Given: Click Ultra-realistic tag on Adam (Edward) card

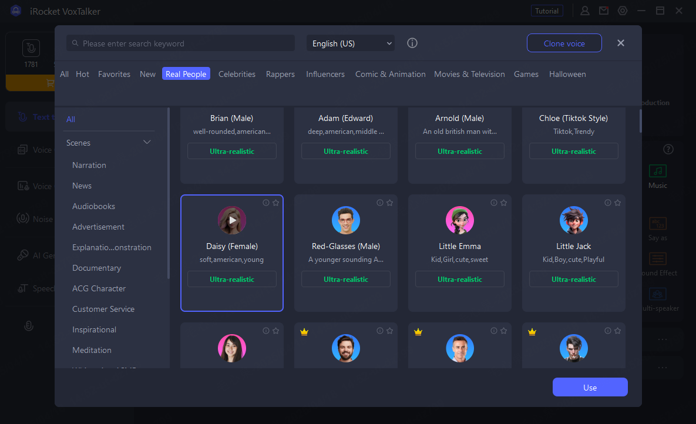Looking at the screenshot, I should click(x=346, y=151).
